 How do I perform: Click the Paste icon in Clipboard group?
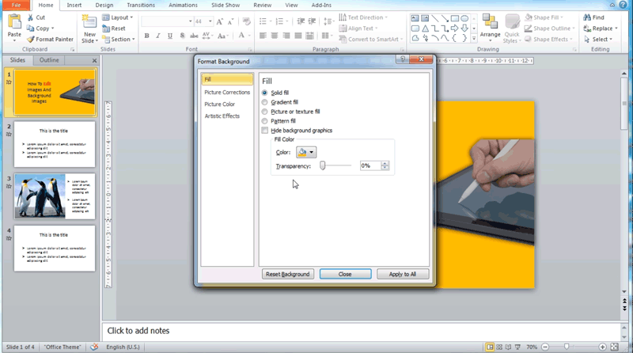tap(14, 23)
